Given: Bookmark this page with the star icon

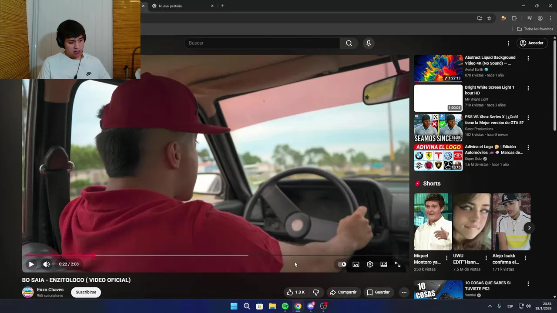Looking at the screenshot, I should (x=489, y=18).
